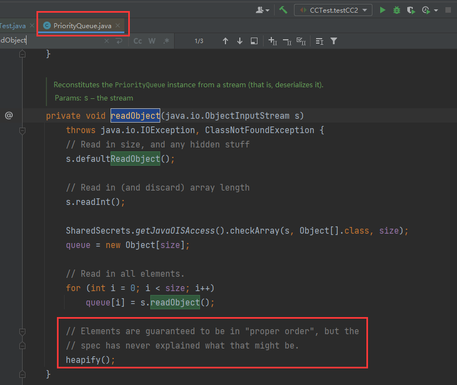
Task: Click the fold end marker at spec comment line
Action: pos(23,346)
